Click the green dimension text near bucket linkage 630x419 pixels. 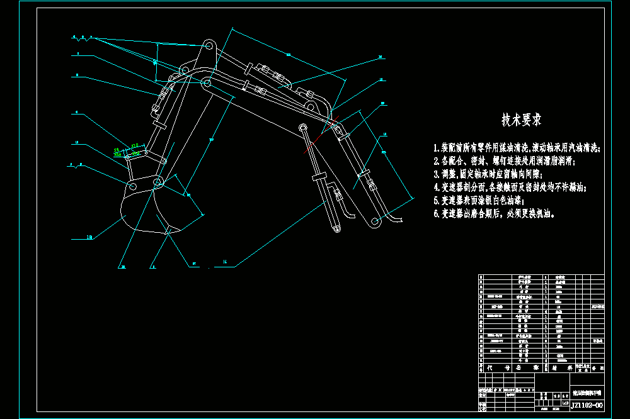pyautogui.click(x=128, y=150)
